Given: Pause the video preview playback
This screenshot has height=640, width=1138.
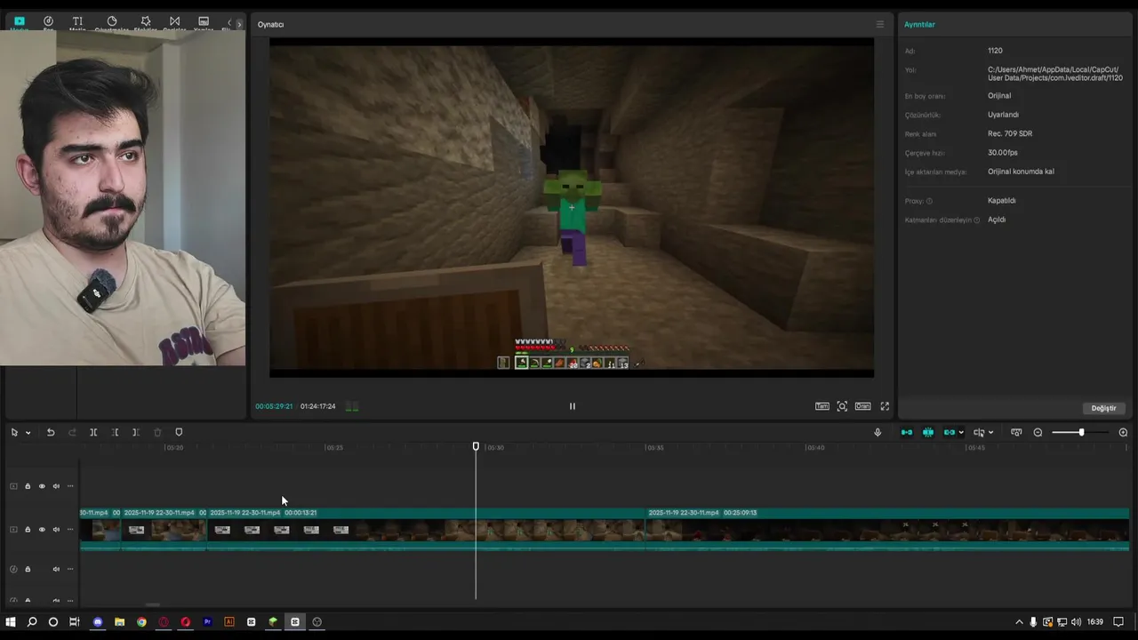Looking at the screenshot, I should (573, 406).
